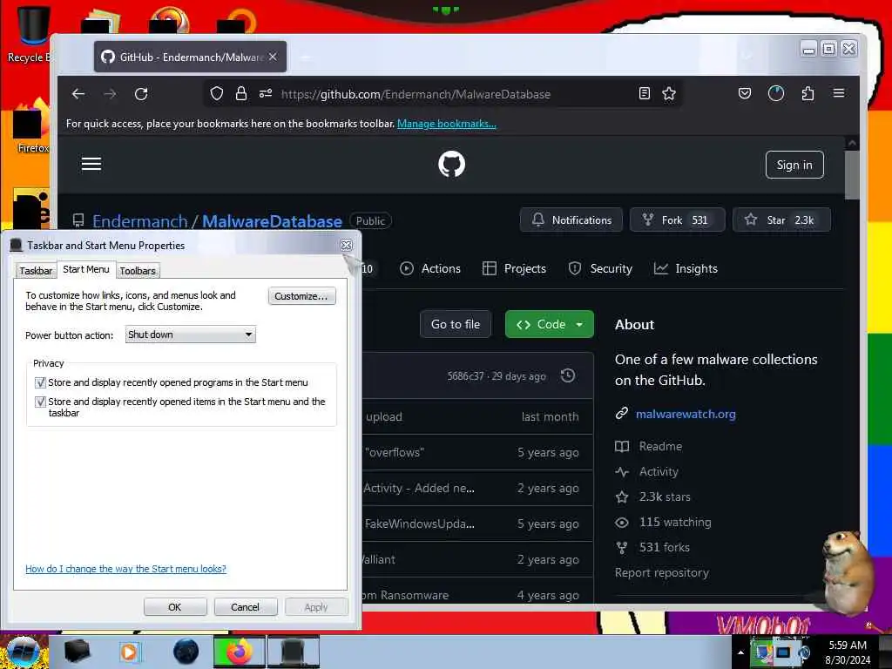Screen dimensions: 892x669
Task: Reload the GitHub page
Action: 141,94
